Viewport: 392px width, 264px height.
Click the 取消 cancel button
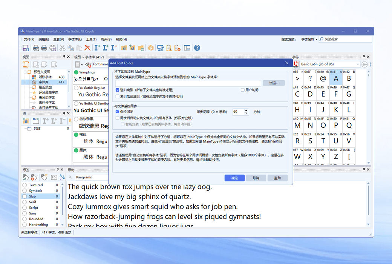click(x=256, y=178)
